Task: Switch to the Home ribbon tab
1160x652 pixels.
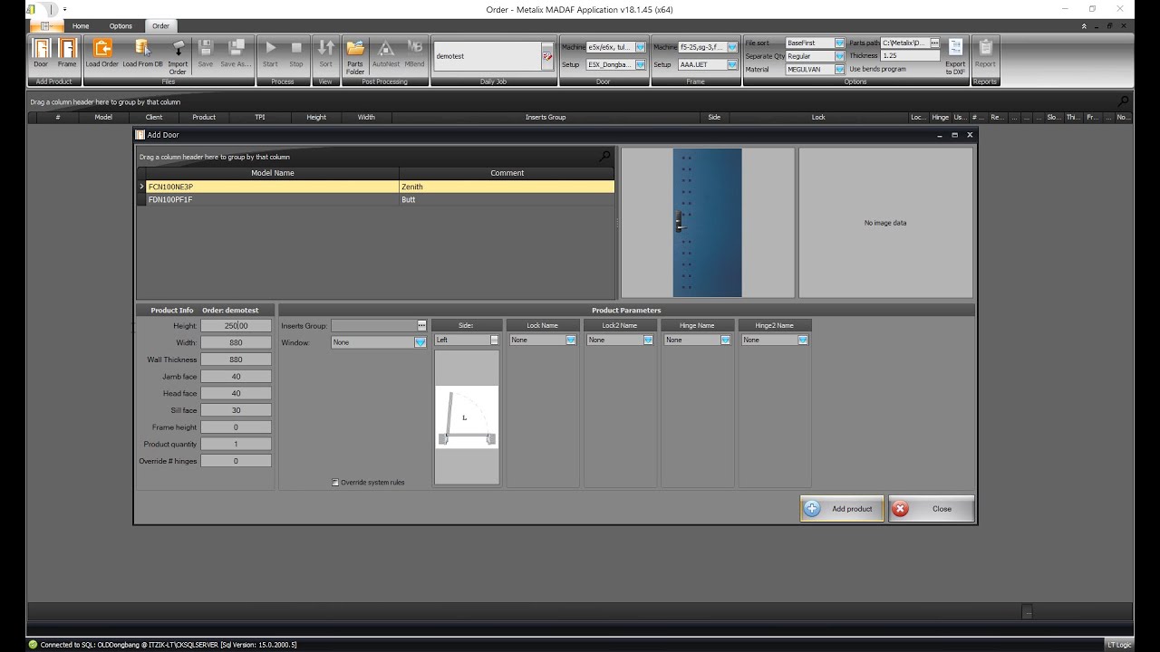Action: 81,26
